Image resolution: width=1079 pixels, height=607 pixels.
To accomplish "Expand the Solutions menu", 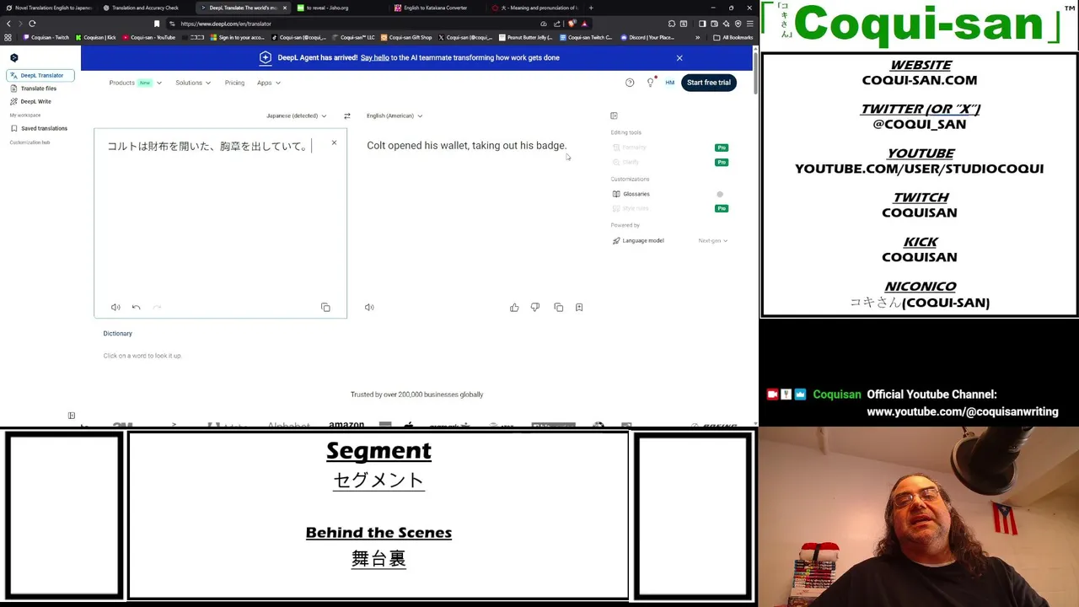I will [x=192, y=83].
